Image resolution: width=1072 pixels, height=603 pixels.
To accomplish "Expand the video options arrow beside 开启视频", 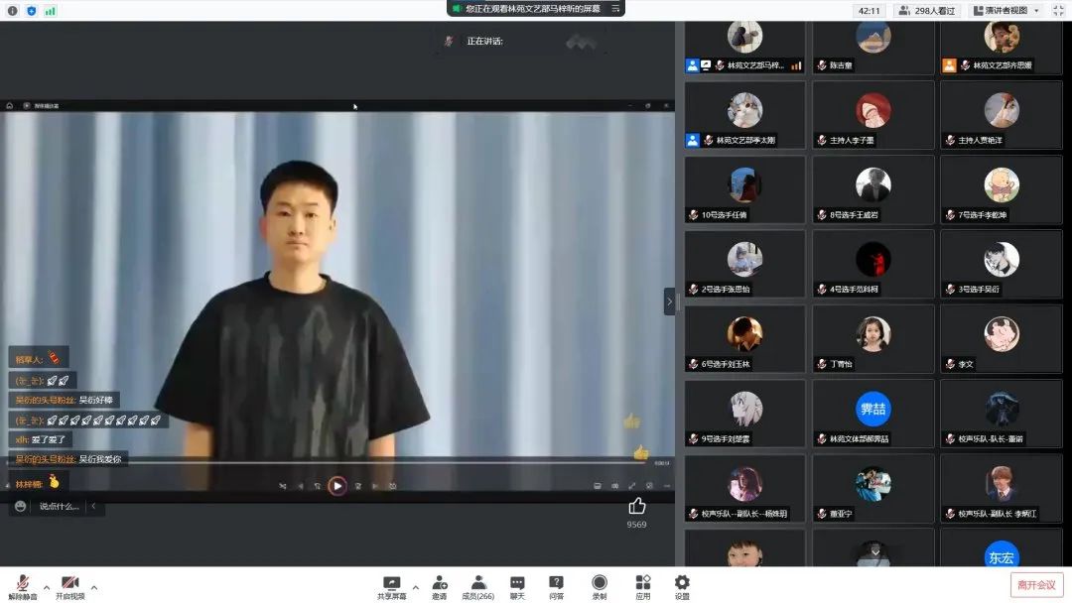I will [93, 587].
